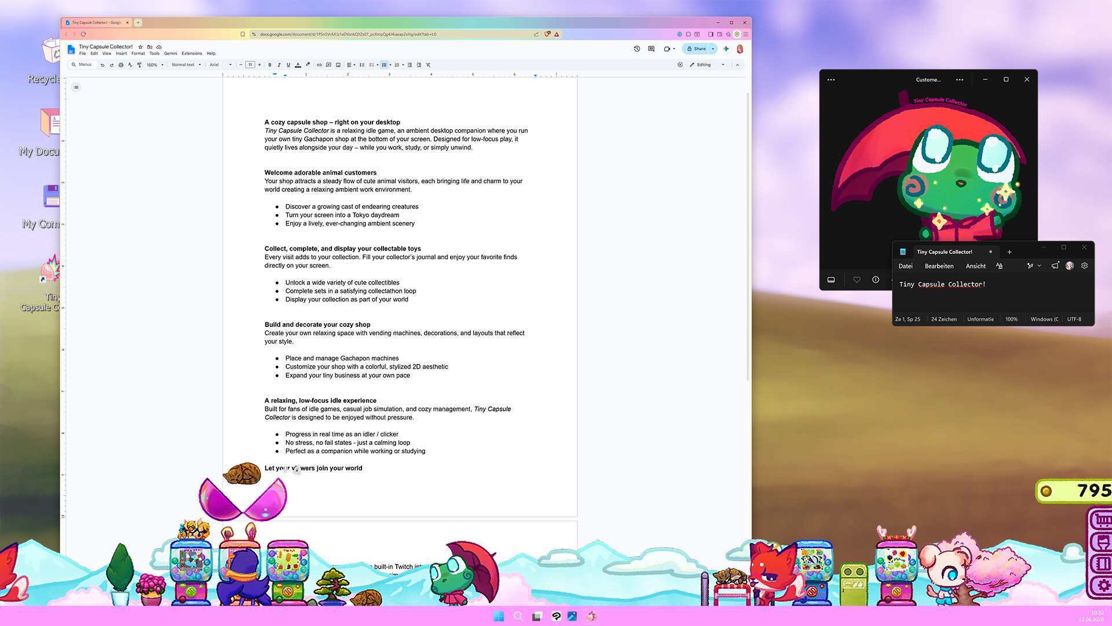Image resolution: width=1112 pixels, height=626 pixels.
Task: Toggle the bulleted list button
Action: tap(384, 65)
